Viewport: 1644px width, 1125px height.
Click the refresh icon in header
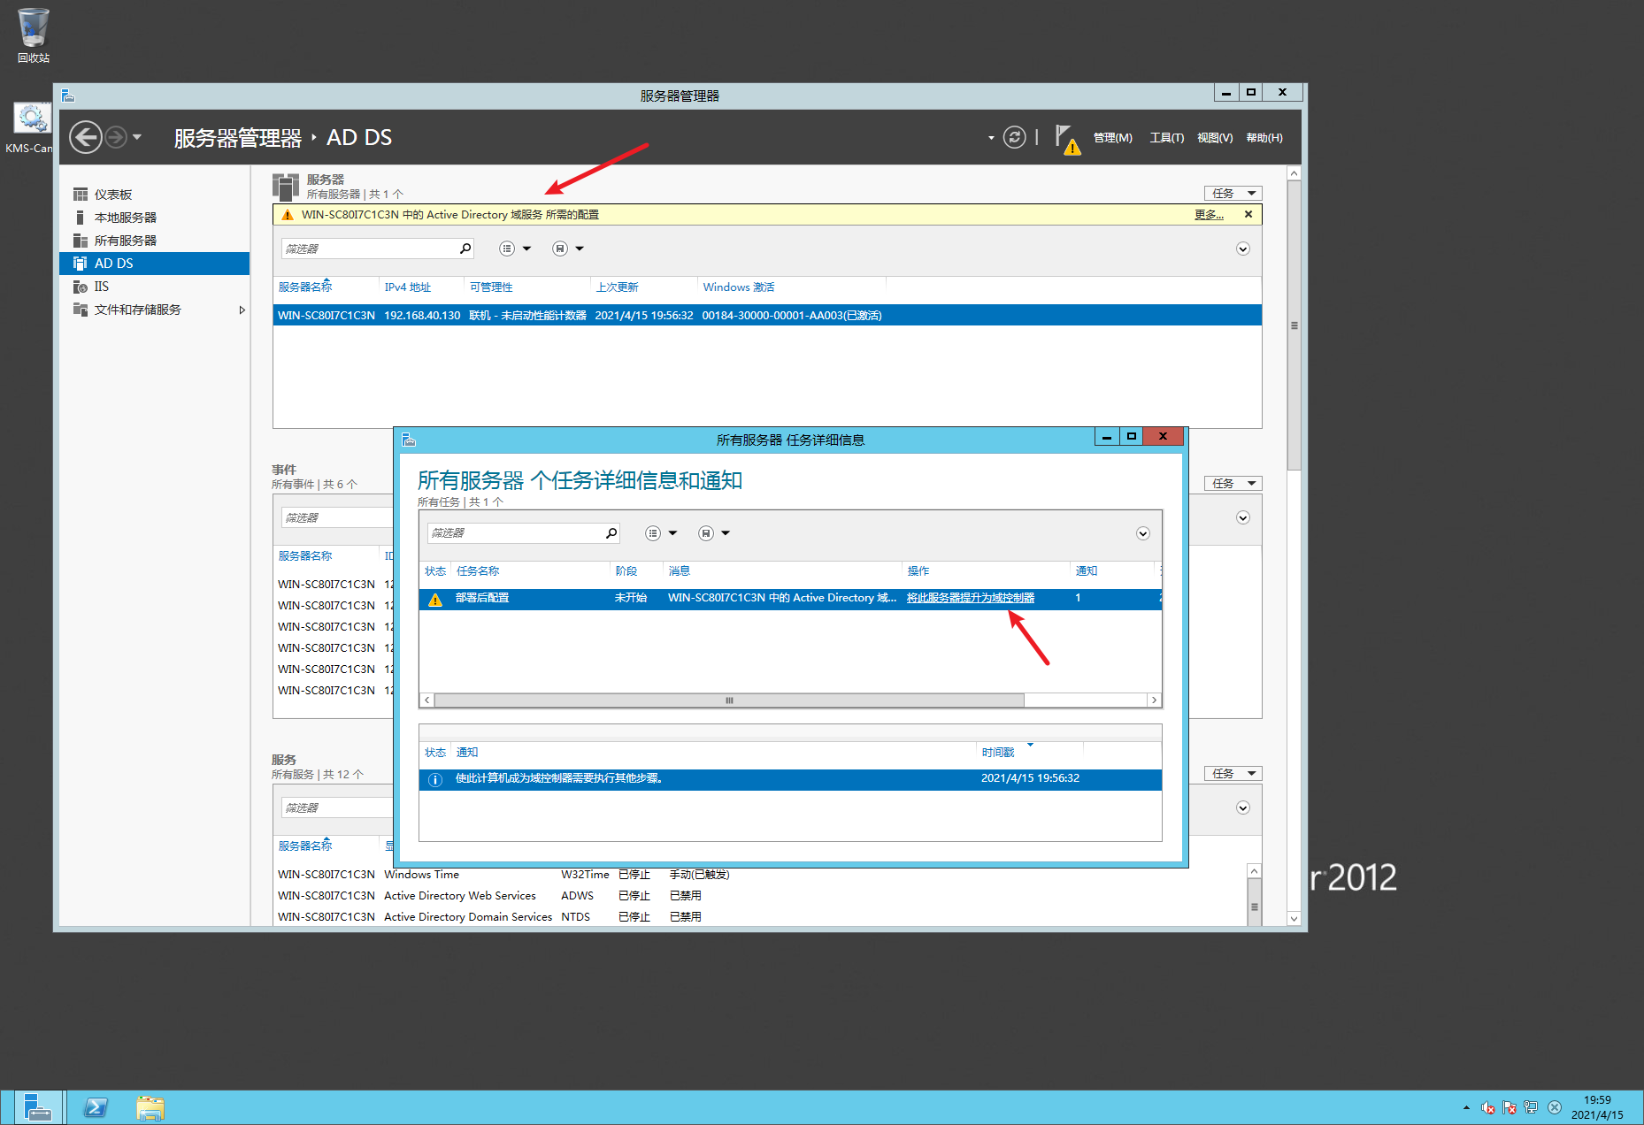click(x=1015, y=137)
